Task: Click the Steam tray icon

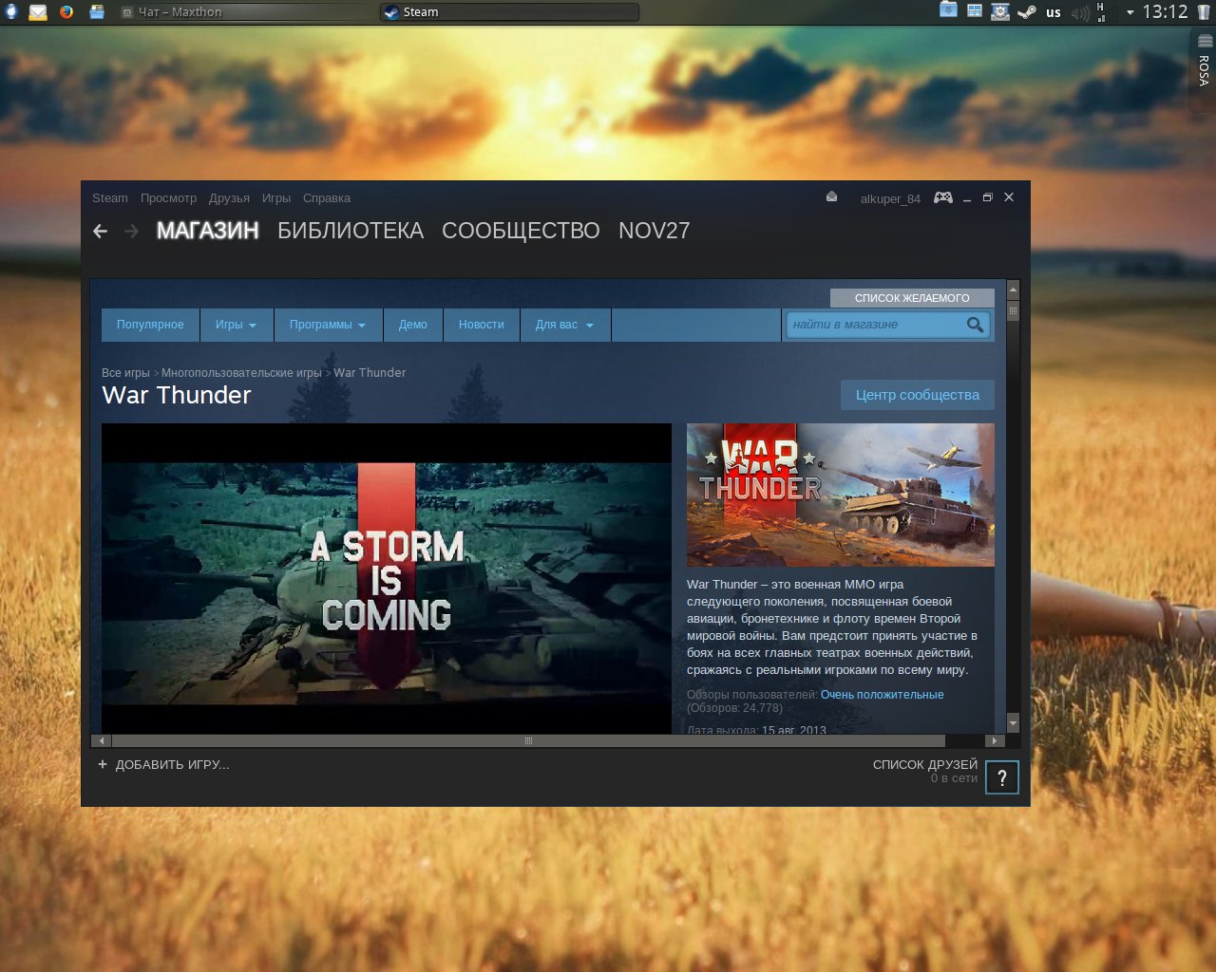Action: [1026, 12]
